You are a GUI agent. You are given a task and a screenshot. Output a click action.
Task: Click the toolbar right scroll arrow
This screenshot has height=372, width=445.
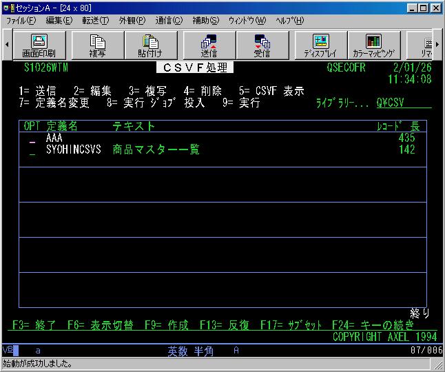[437, 45]
